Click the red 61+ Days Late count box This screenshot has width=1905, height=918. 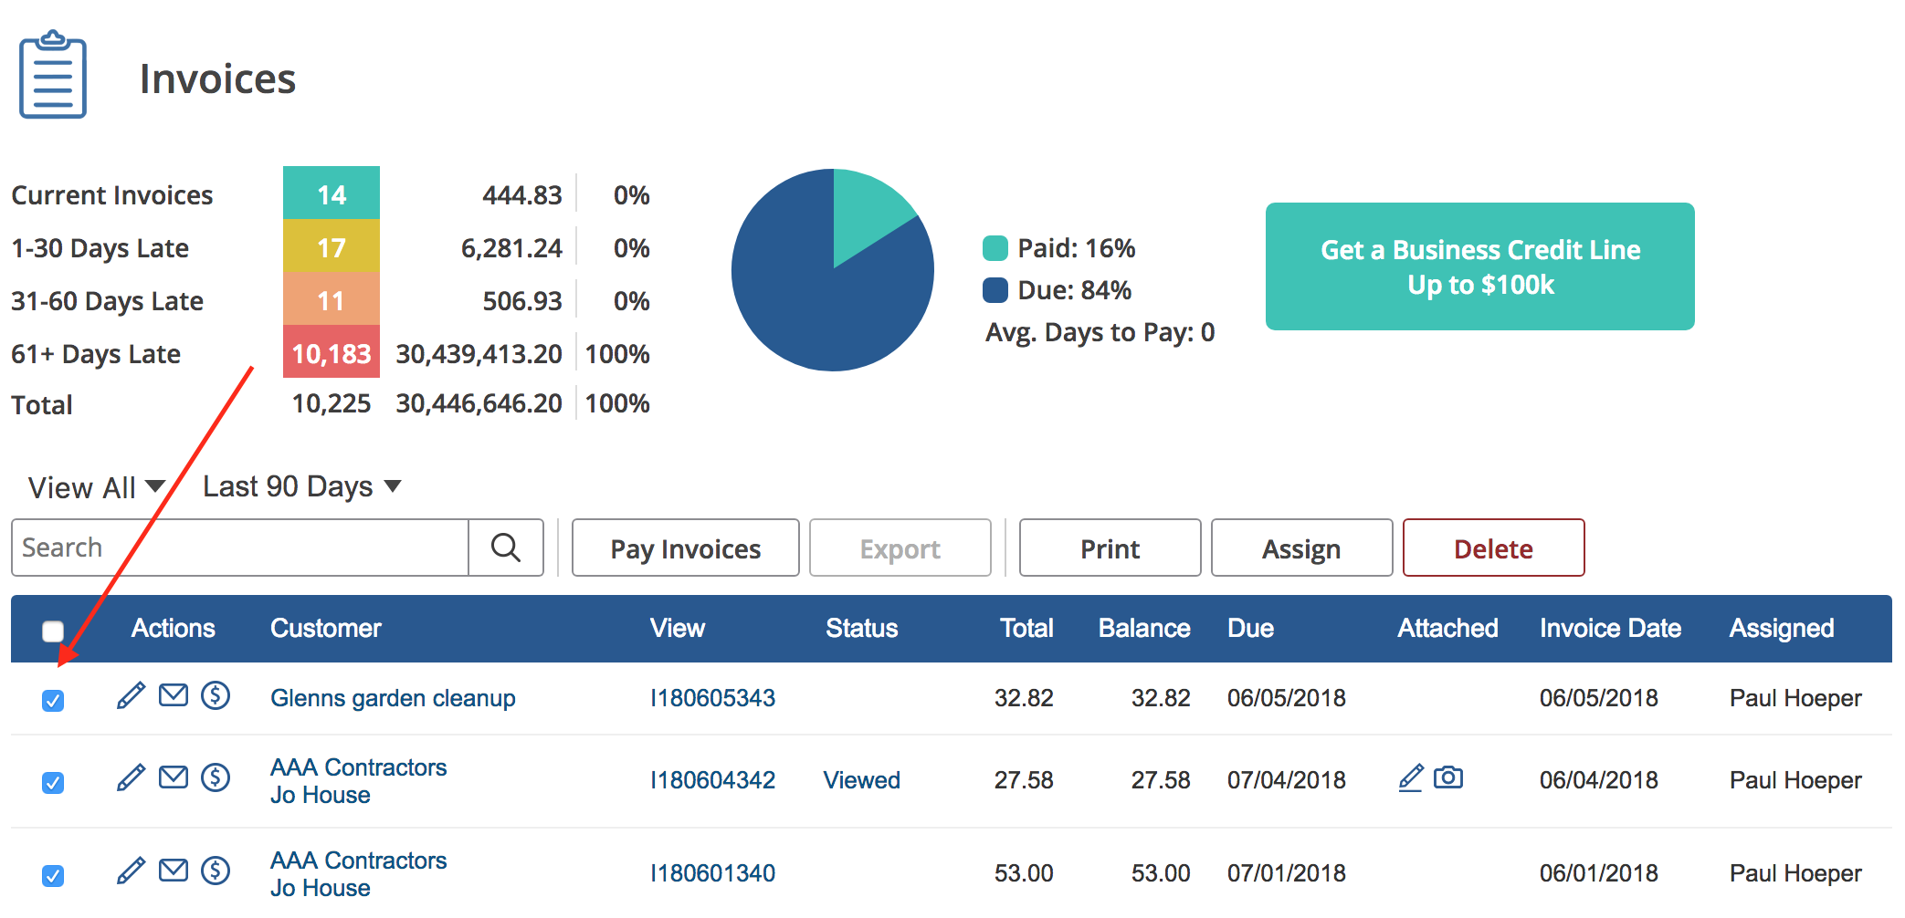pyautogui.click(x=331, y=353)
